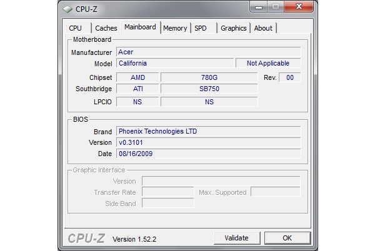Image resolution: width=375 pixels, height=251 pixels.
Task: Click the LPCIO label
Action: tap(102, 102)
